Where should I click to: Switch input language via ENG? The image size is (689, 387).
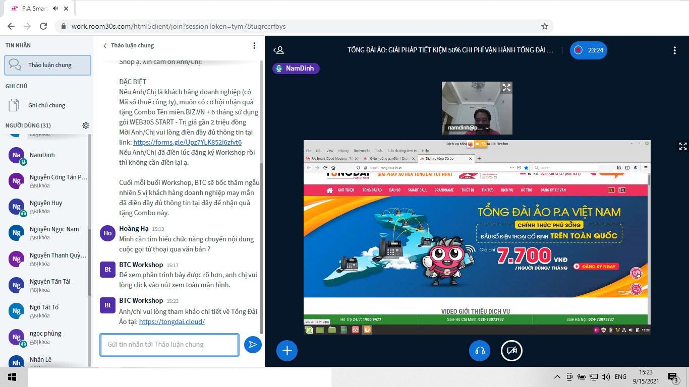(620, 377)
